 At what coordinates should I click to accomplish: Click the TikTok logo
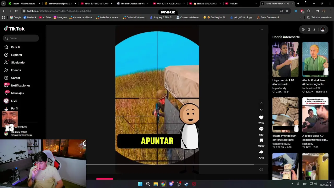[x=15, y=29]
